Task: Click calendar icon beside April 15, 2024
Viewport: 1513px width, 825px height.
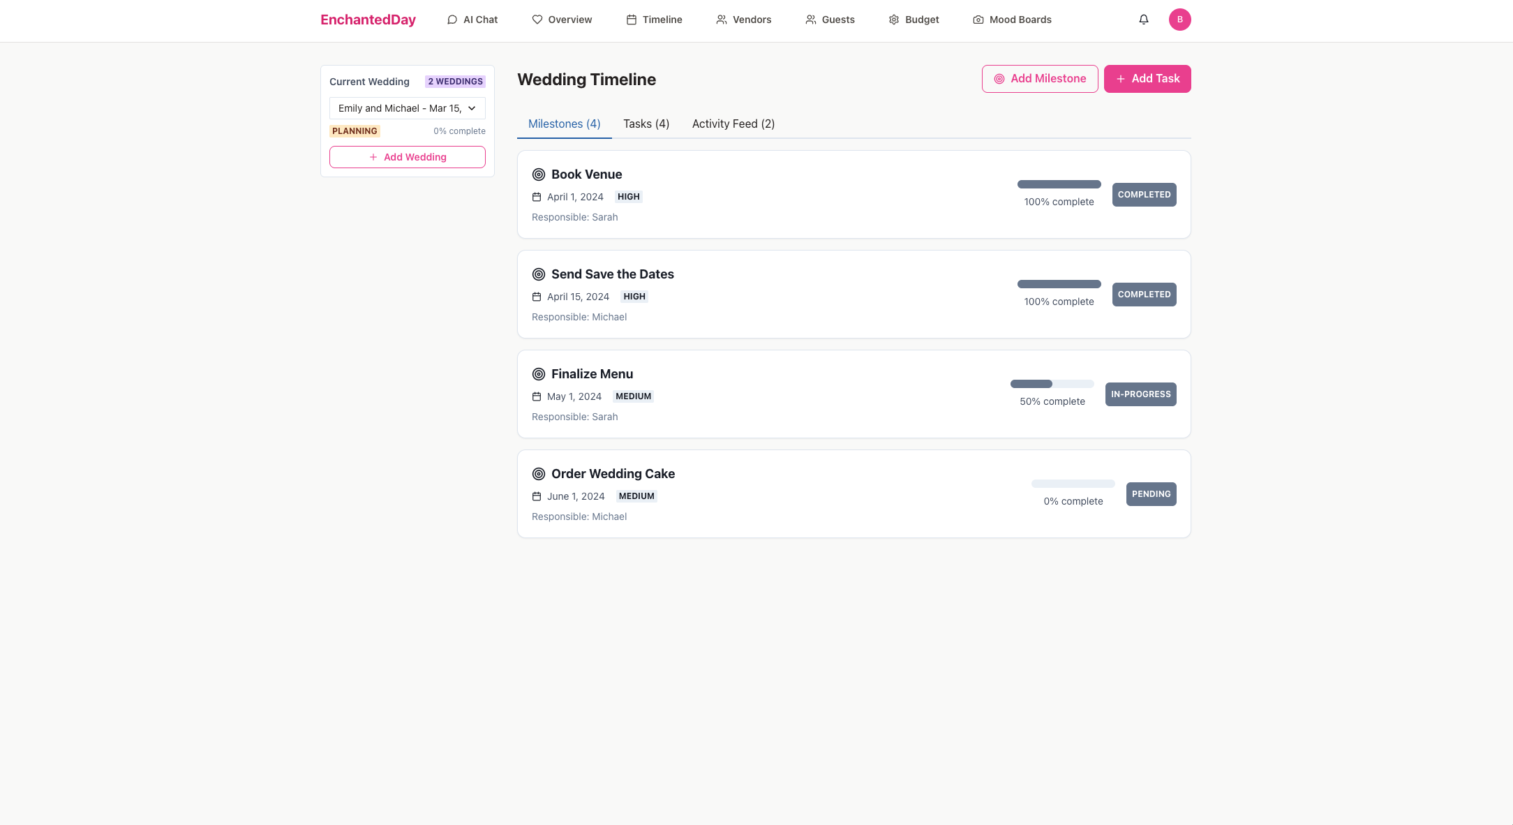Action: [537, 297]
